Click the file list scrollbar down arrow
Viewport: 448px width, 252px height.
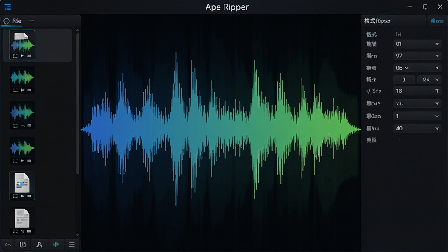pyautogui.click(x=77, y=235)
